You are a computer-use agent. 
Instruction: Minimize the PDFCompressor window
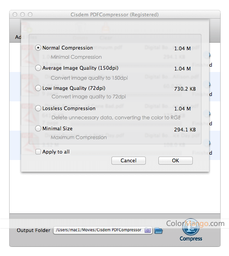(23, 14)
